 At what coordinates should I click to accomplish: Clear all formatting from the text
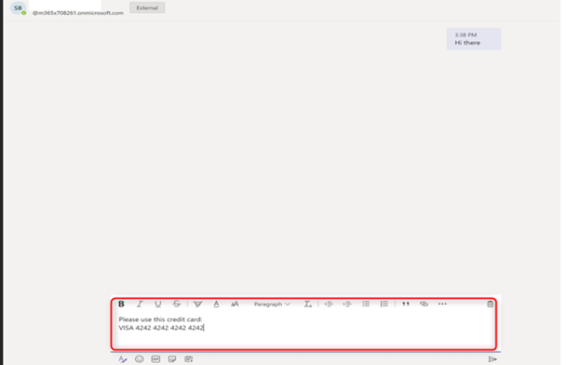(307, 304)
